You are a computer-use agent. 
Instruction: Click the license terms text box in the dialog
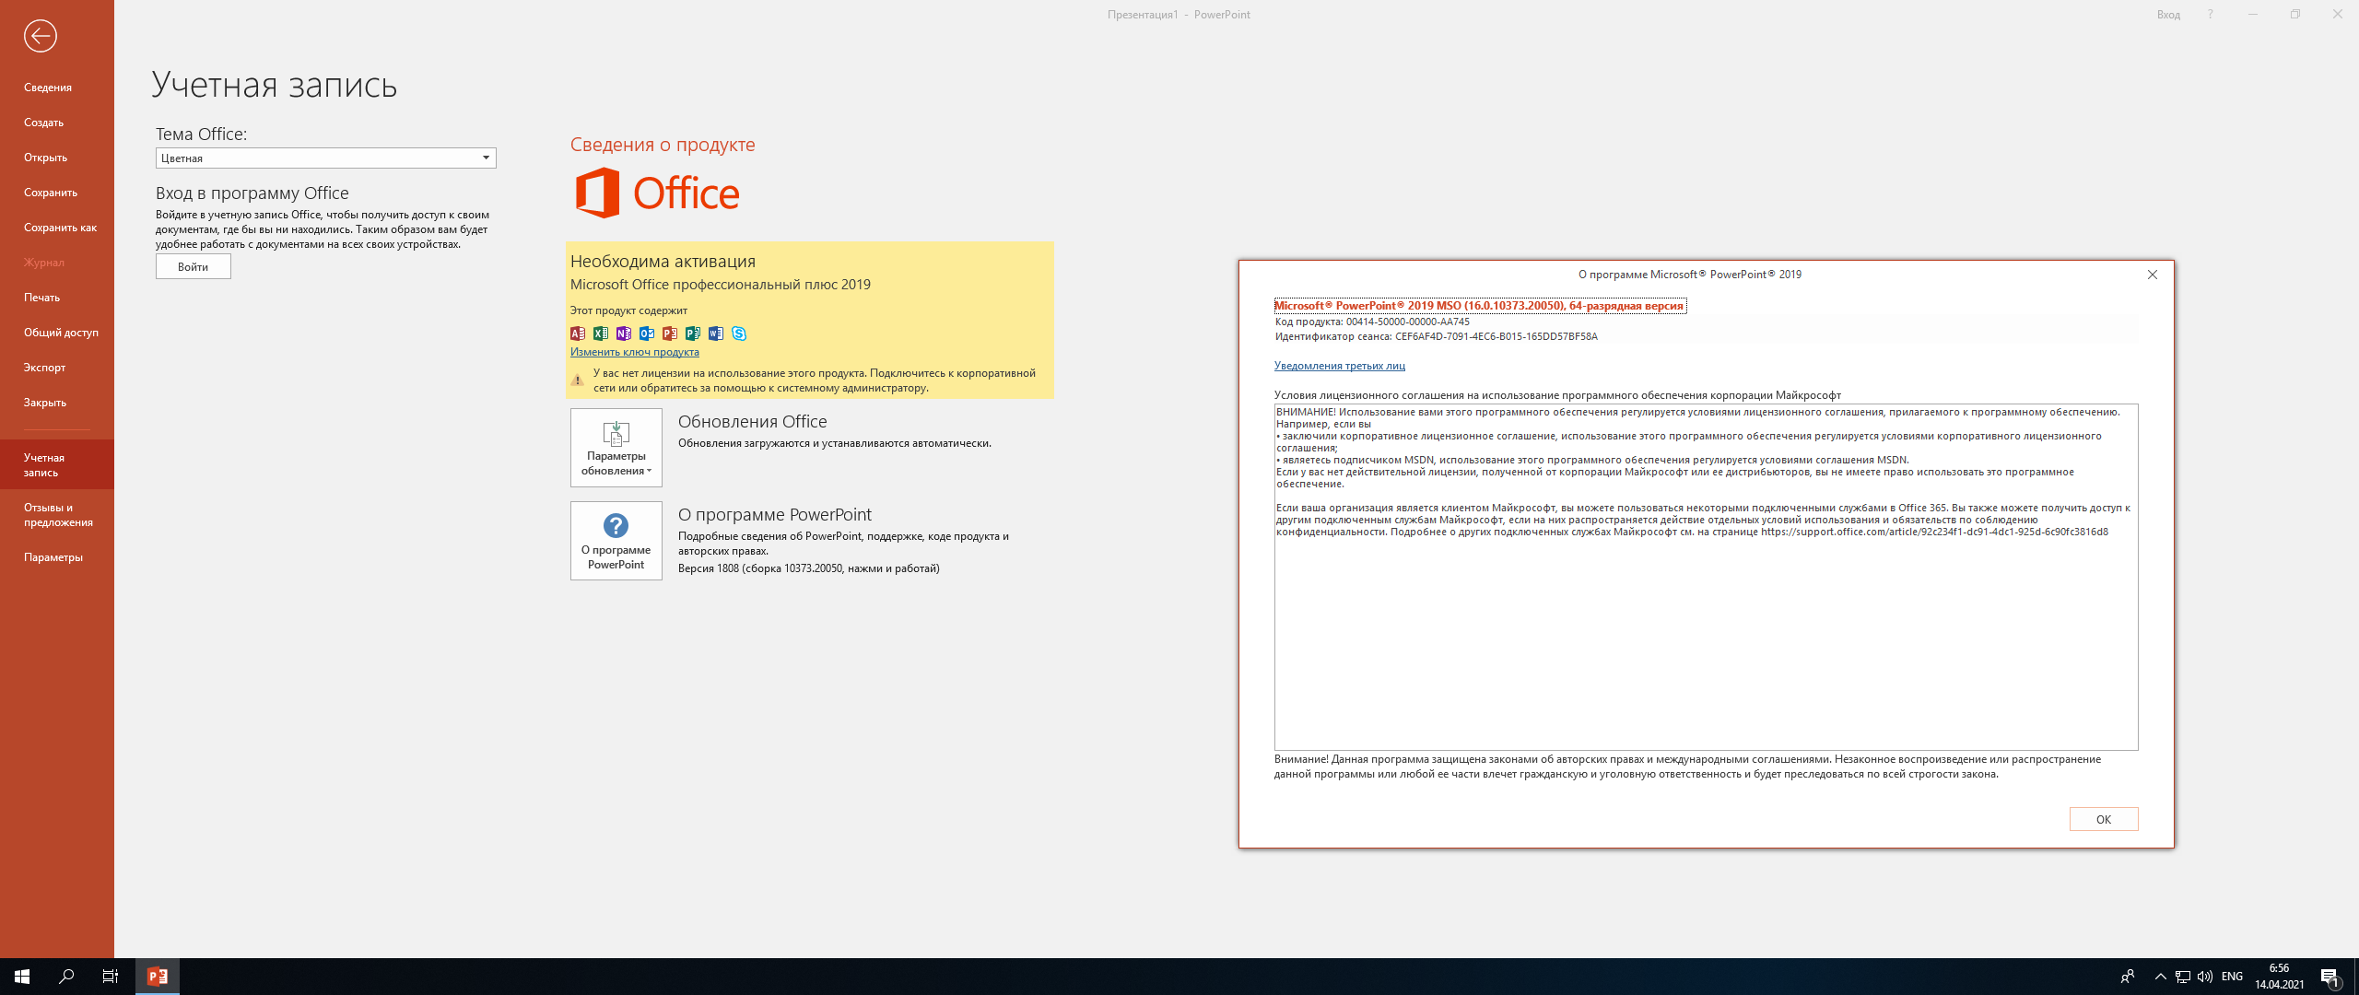(1706, 577)
